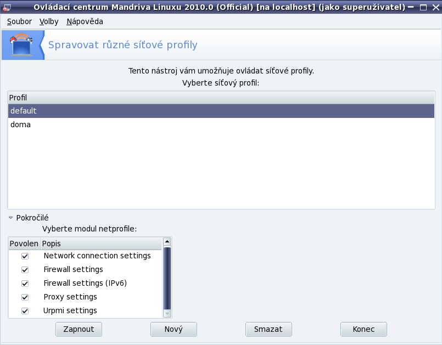Click the Network connection settings label
Screen dimensions: 442x345
97,256
